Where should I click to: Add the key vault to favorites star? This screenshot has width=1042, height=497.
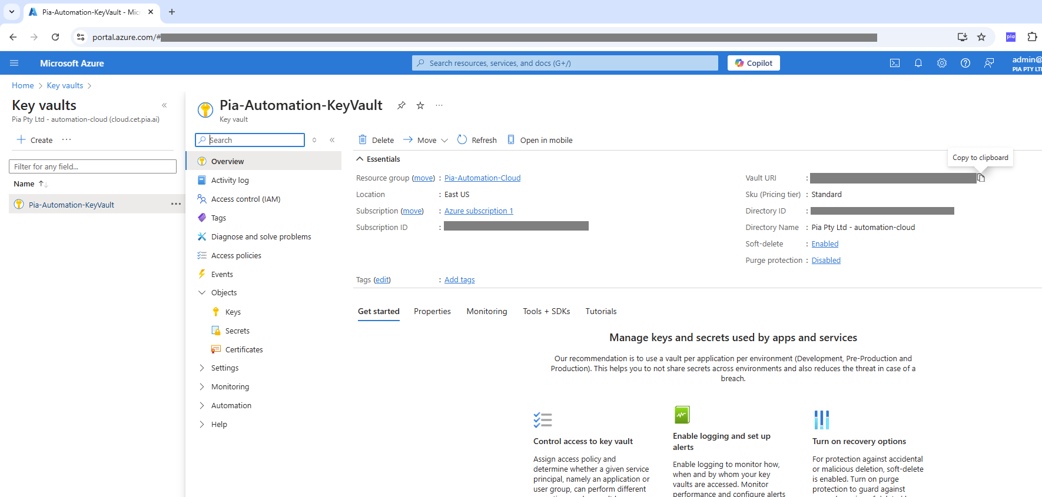pos(420,105)
